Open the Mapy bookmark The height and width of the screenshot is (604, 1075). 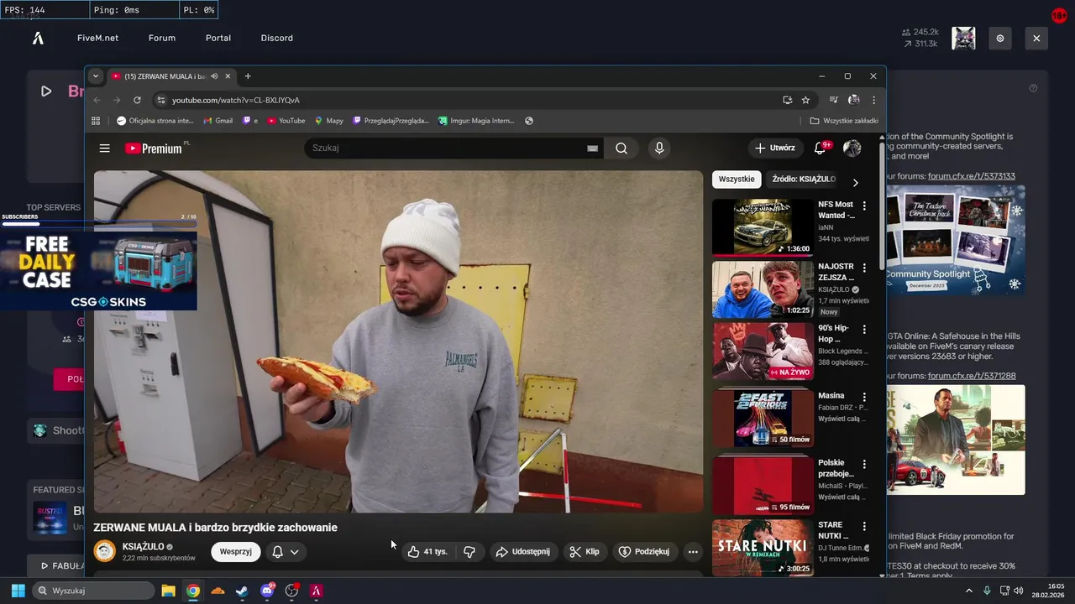(329, 121)
